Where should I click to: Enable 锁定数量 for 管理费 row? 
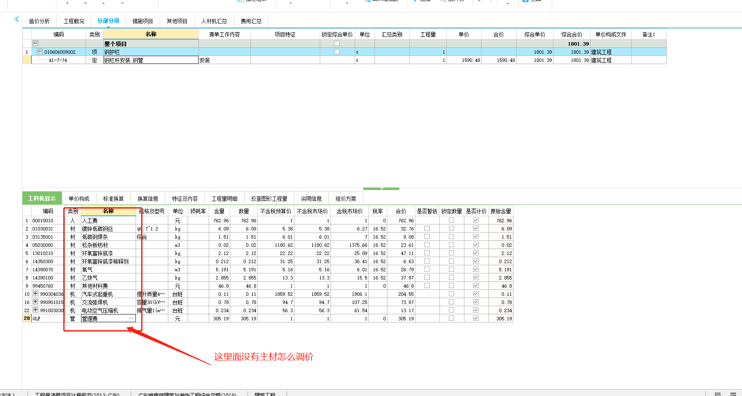451,318
